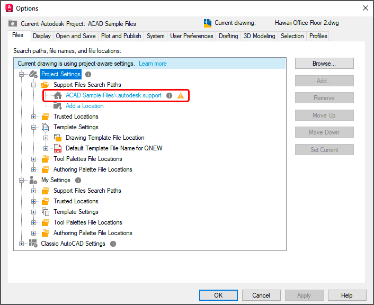Image resolution: width=374 pixels, height=305 pixels.
Task: Collapse the Project Settings node
Action: (22, 75)
